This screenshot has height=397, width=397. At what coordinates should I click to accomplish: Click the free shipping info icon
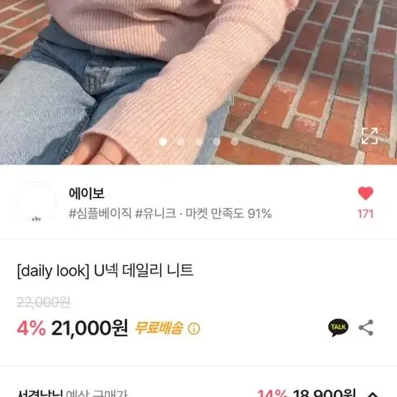194,329
